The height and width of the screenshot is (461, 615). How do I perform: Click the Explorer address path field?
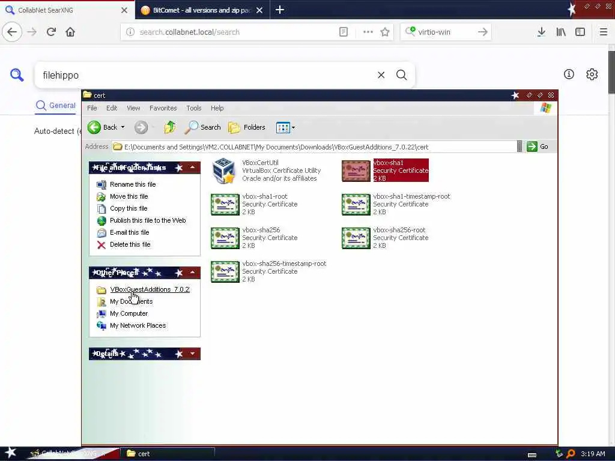coord(314,146)
